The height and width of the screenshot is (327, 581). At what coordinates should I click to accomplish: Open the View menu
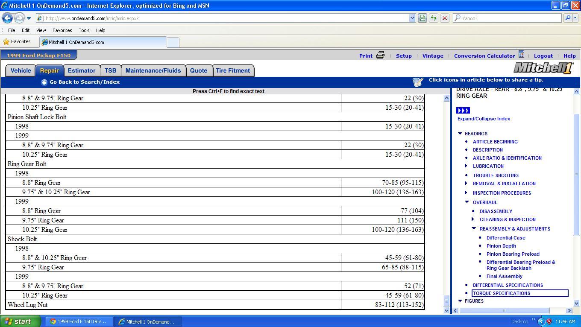41,30
